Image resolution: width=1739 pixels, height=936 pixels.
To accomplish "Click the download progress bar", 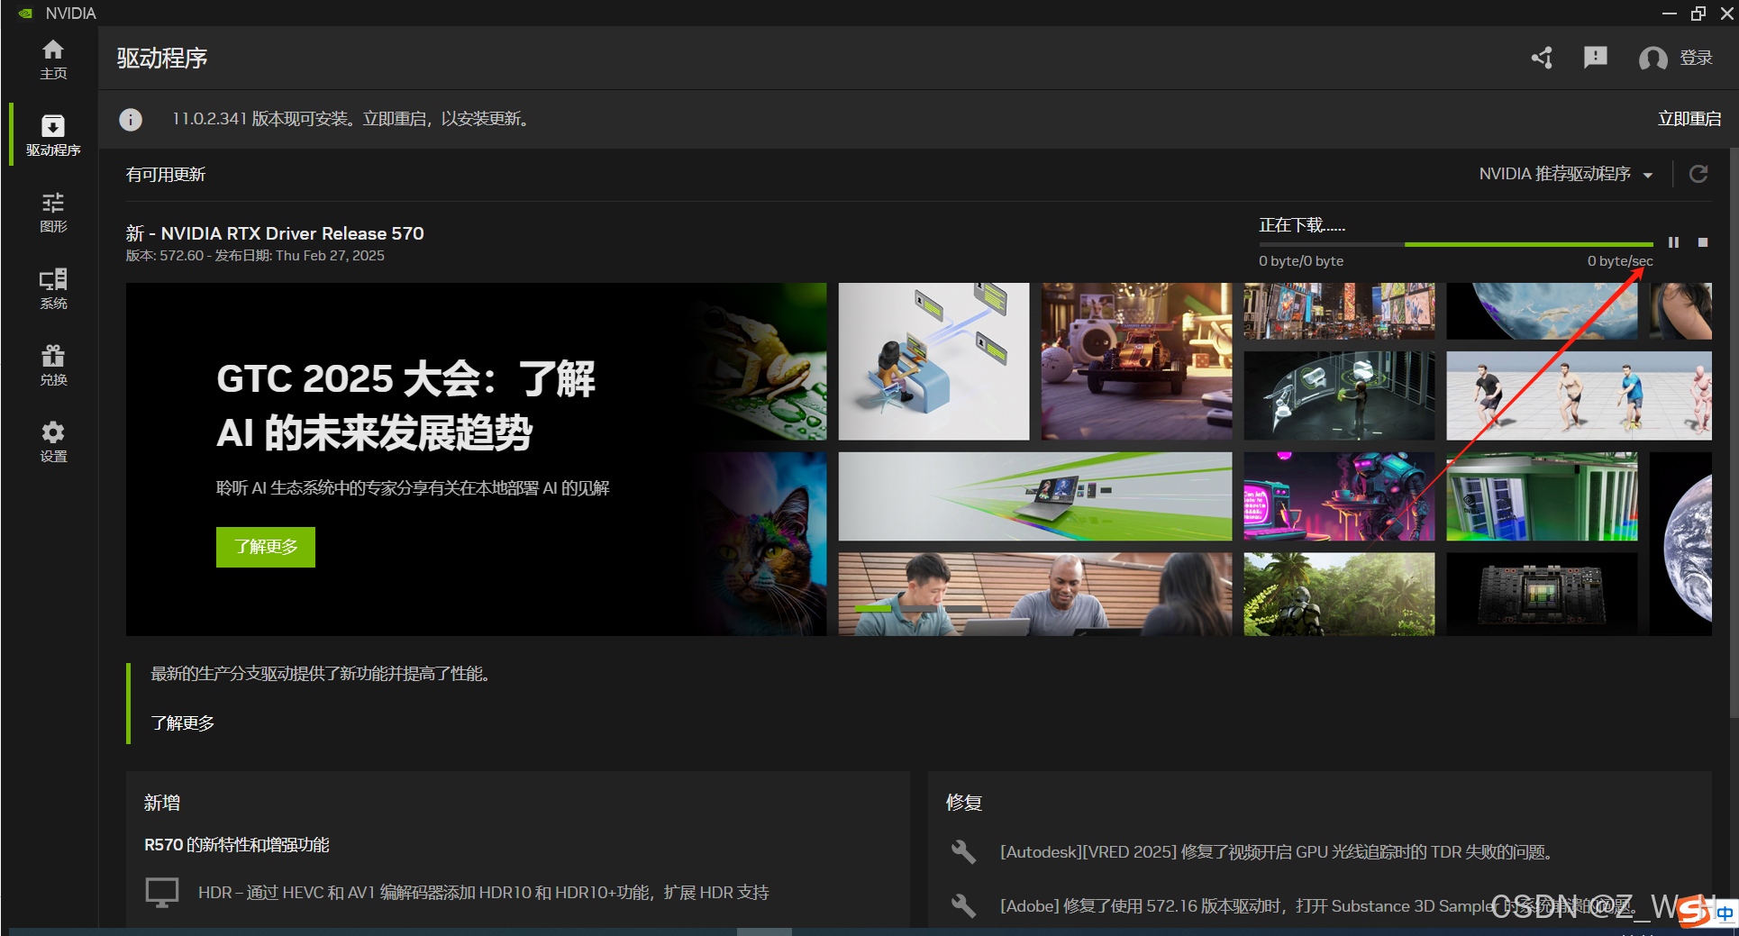I will pos(1456,244).
